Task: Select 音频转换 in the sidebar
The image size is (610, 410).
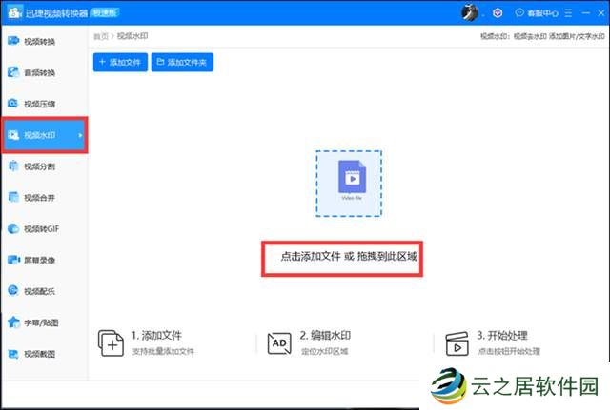Action: coord(38,73)
